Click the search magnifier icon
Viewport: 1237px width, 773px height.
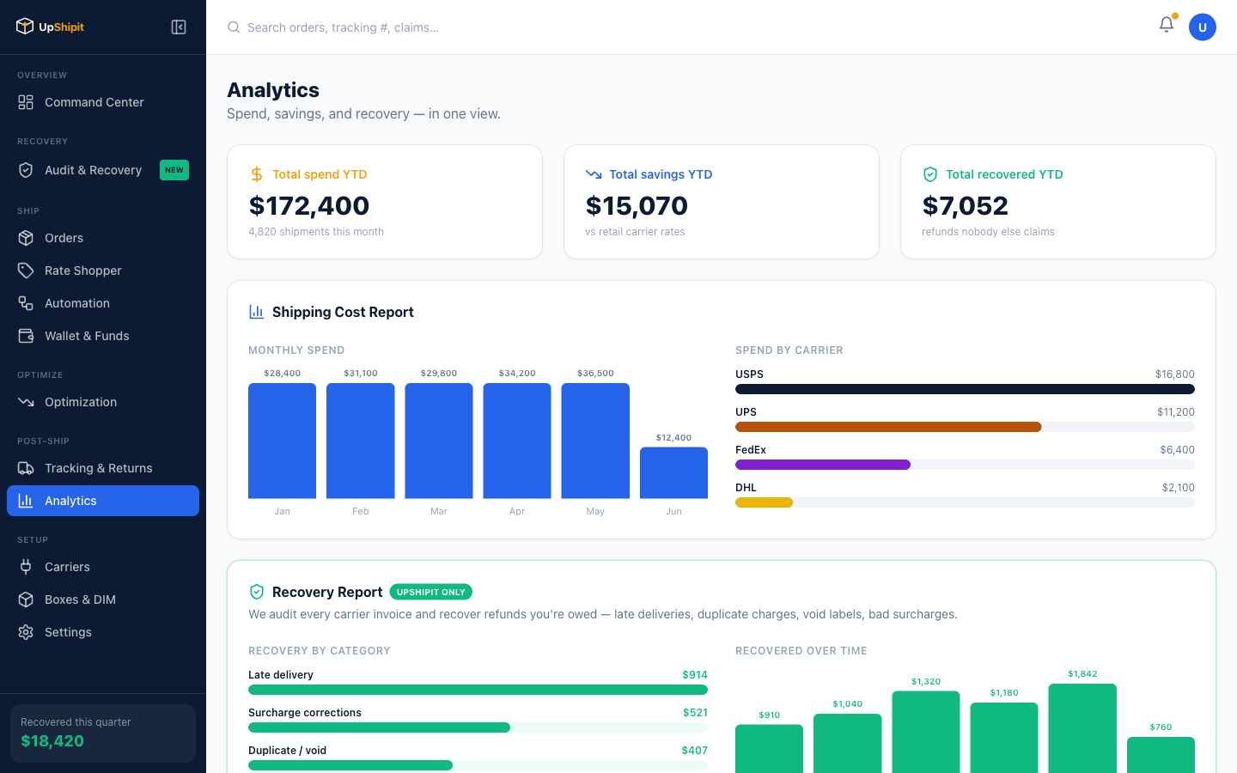click(234, 27)
